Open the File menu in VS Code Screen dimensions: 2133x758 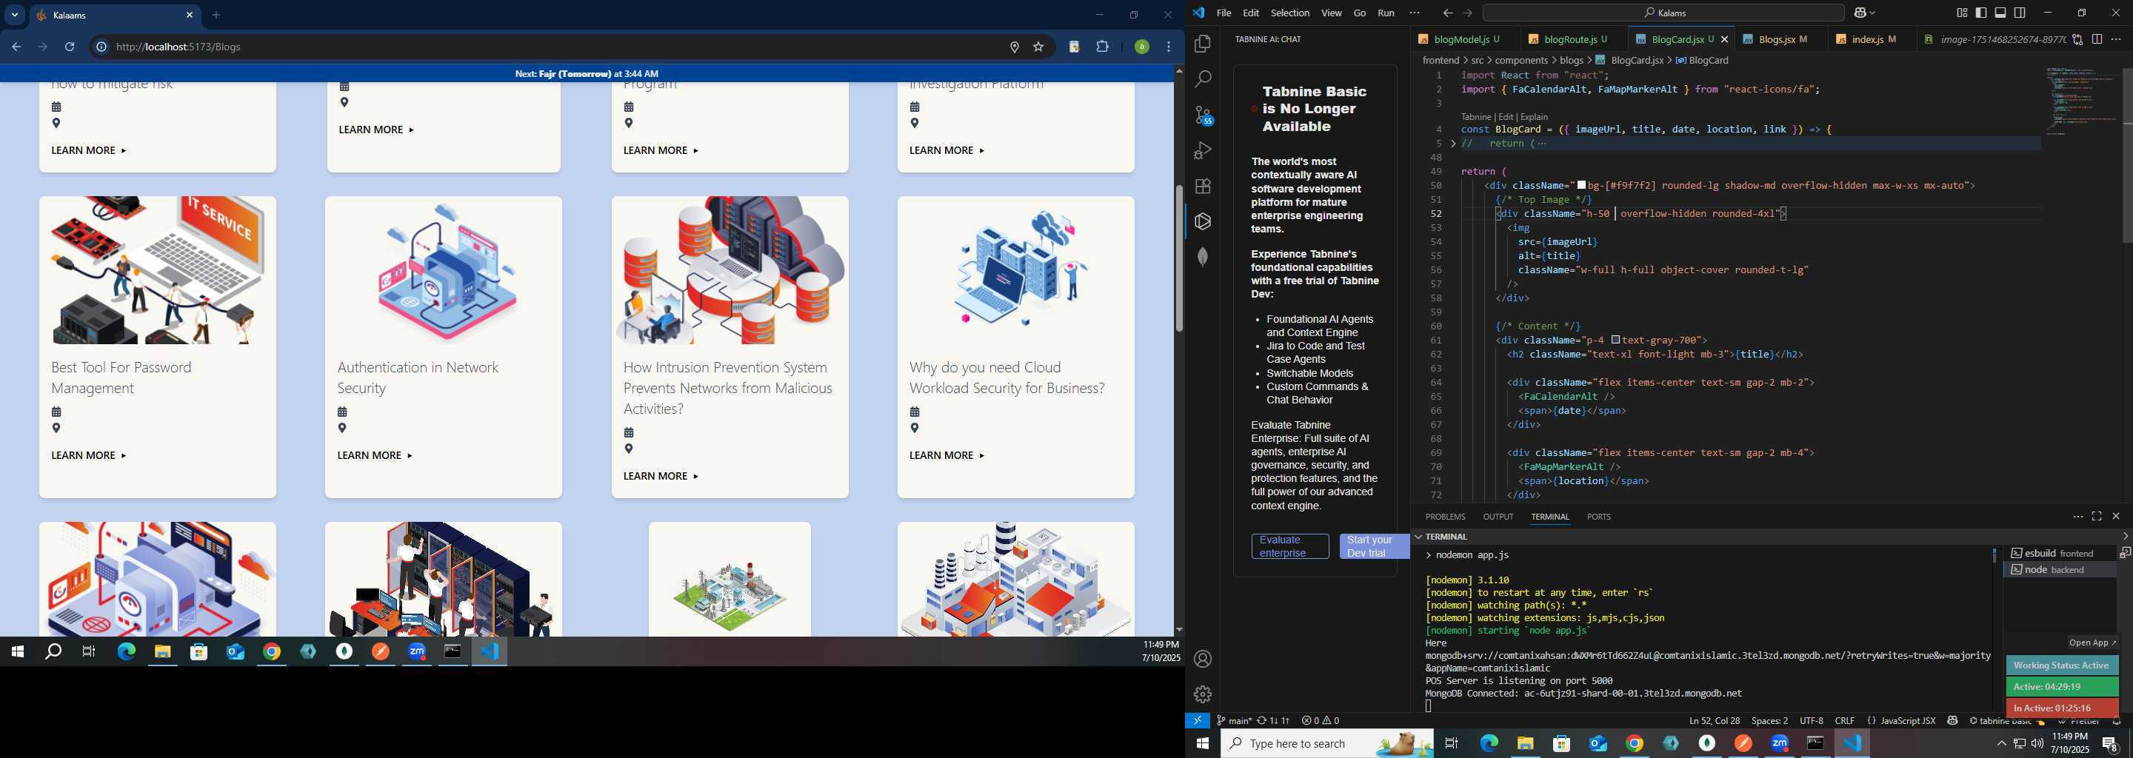[1224, 13]
